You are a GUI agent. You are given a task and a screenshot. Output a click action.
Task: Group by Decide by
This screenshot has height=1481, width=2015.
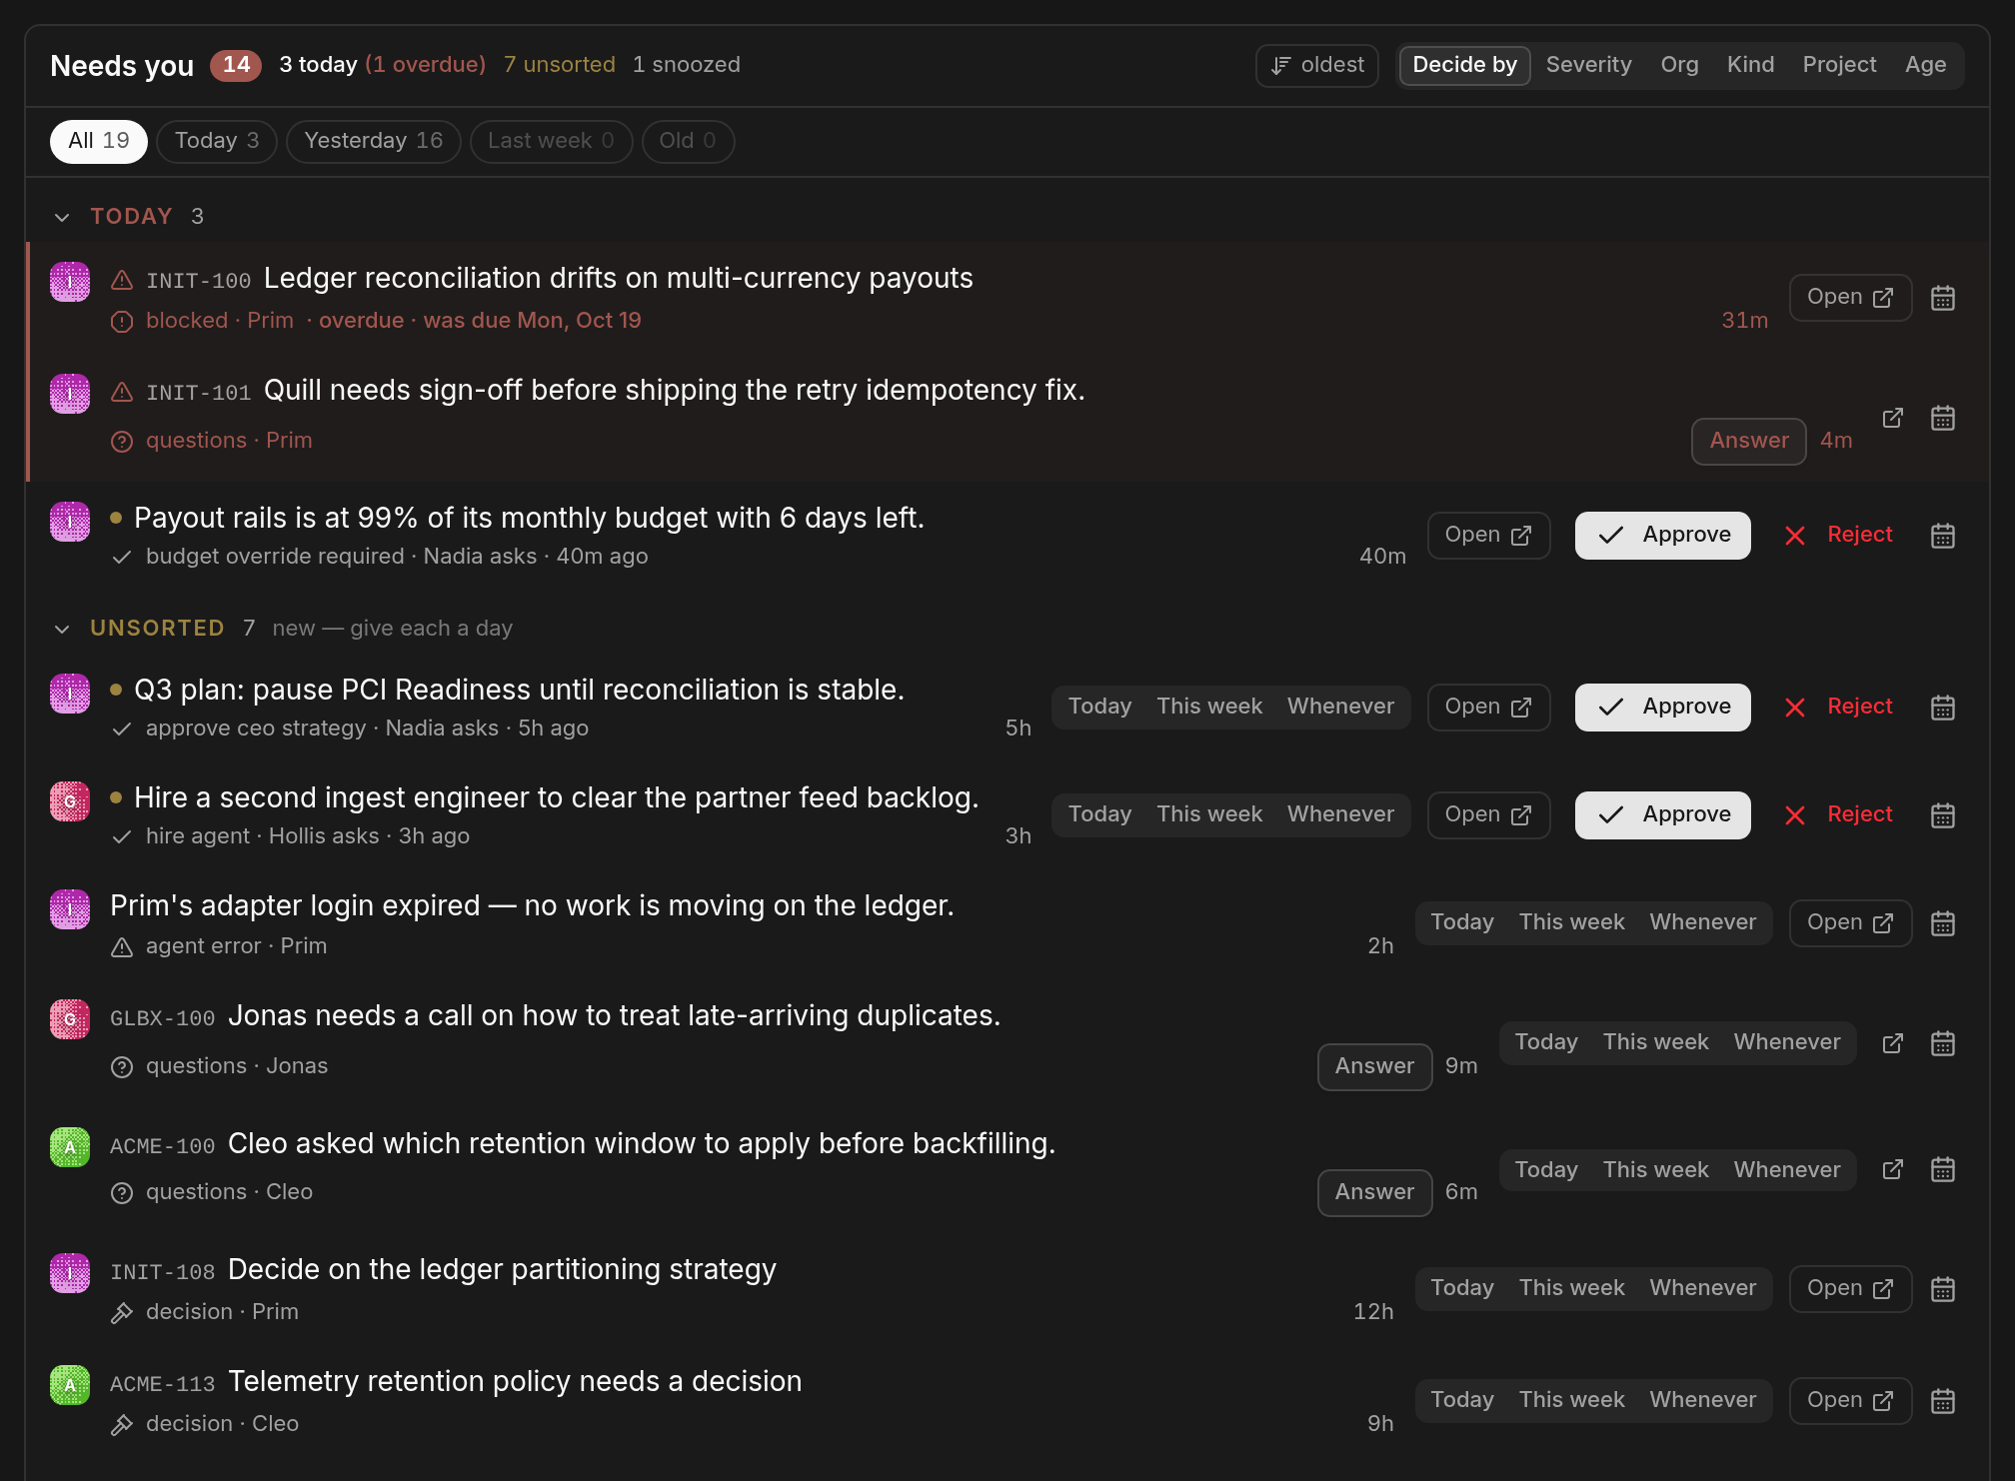[1464, 65]
